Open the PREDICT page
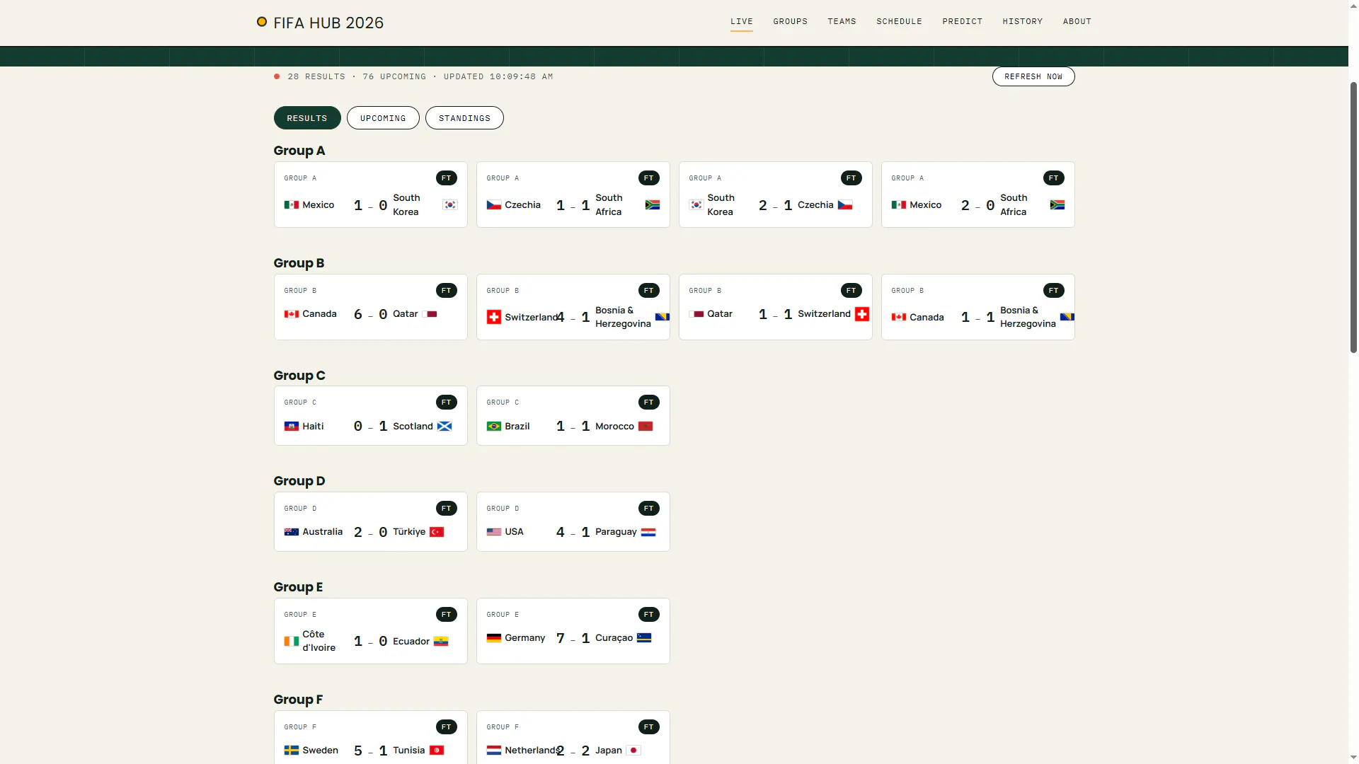Viewport: 1359px width, 764px height. (963, 21)
